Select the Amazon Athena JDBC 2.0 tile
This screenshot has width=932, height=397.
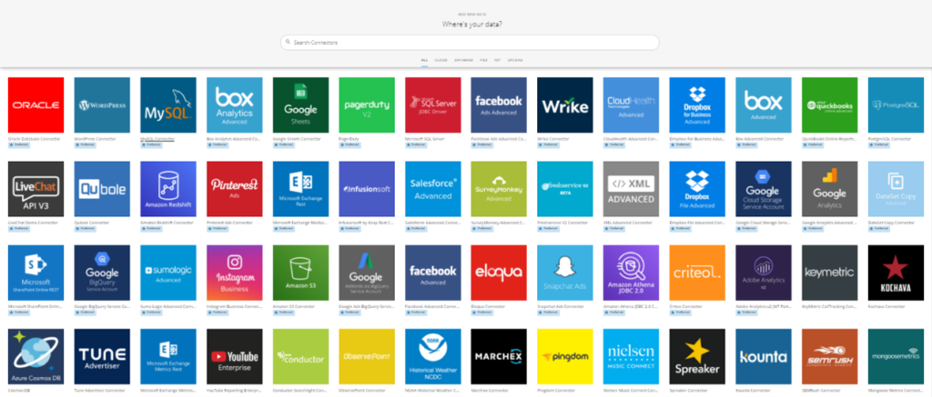(632, 273)
